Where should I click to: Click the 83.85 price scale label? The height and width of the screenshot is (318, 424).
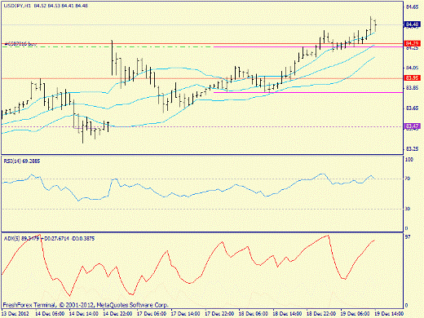(x=412, y=88)
